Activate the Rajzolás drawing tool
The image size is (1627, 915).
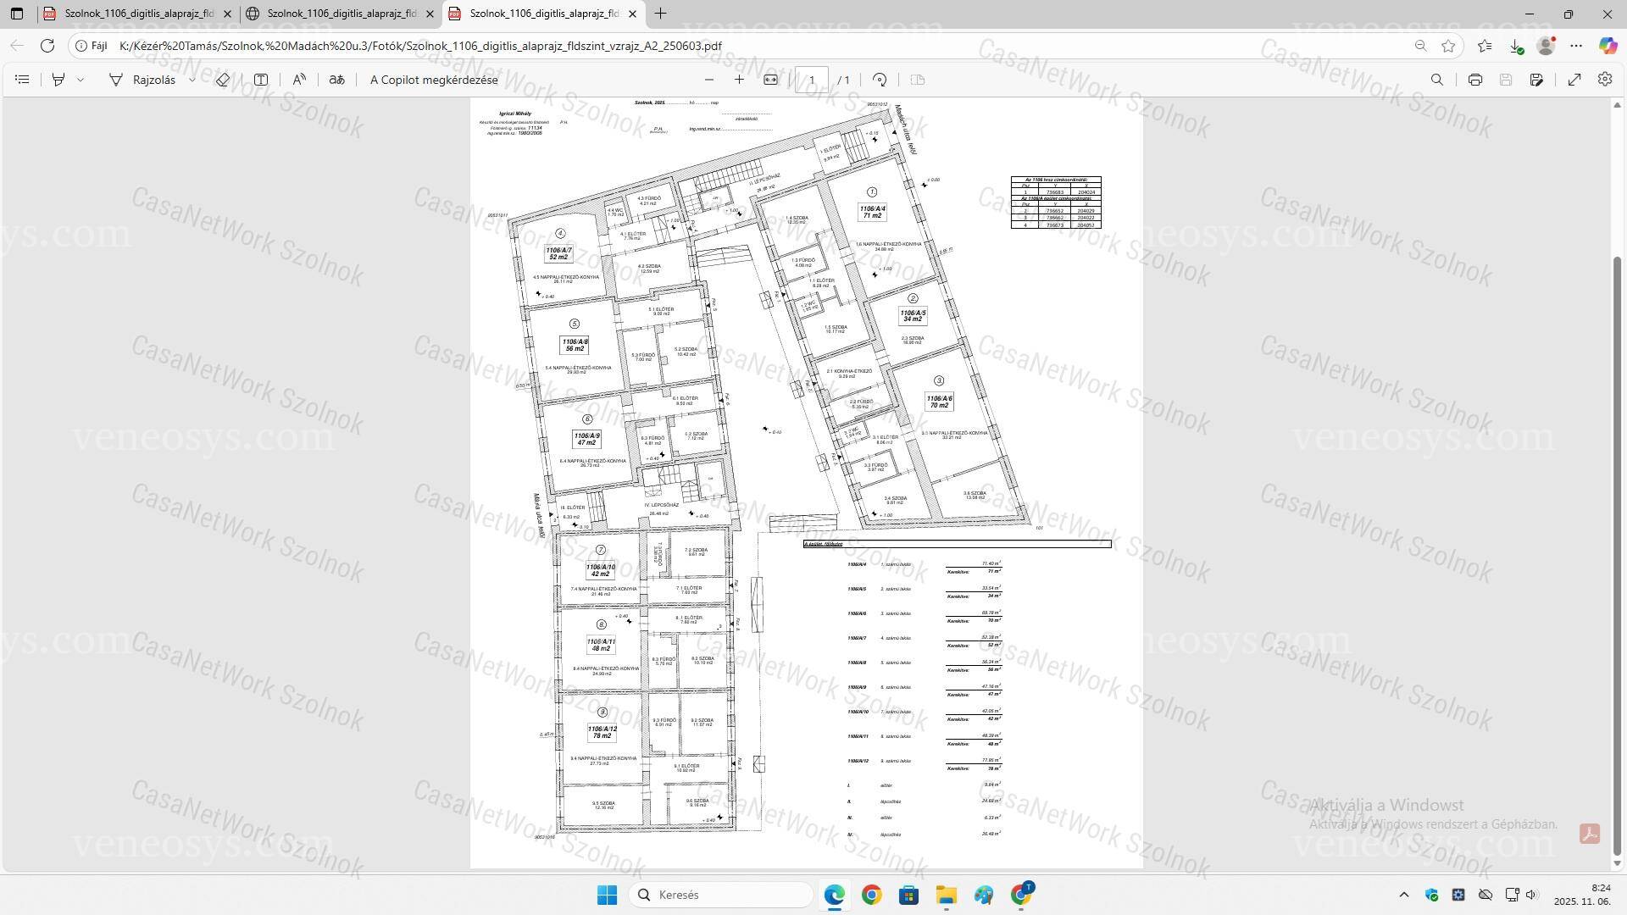point(142,80)
